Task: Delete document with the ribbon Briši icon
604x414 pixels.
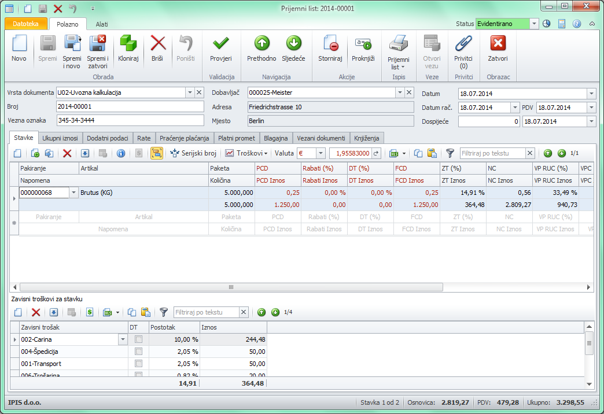Action: [x=157, y=43]
